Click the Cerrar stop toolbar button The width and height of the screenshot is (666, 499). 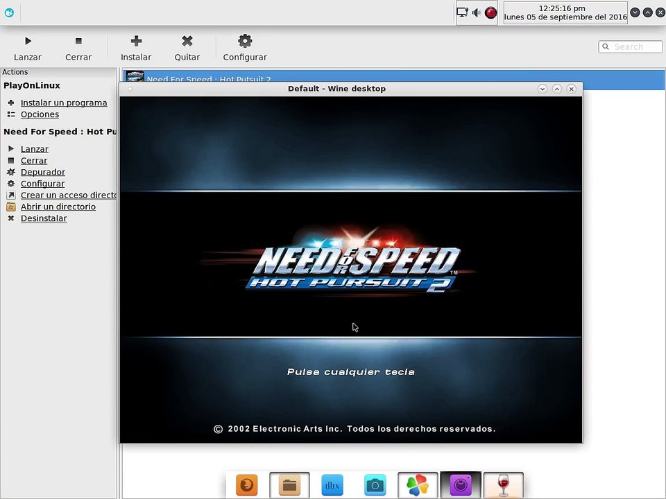click(x=78, y=49)
